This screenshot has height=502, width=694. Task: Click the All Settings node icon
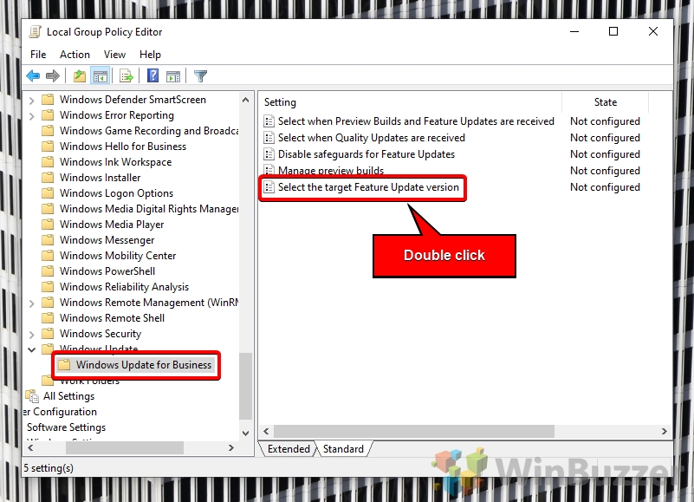[x=32, y=395]
